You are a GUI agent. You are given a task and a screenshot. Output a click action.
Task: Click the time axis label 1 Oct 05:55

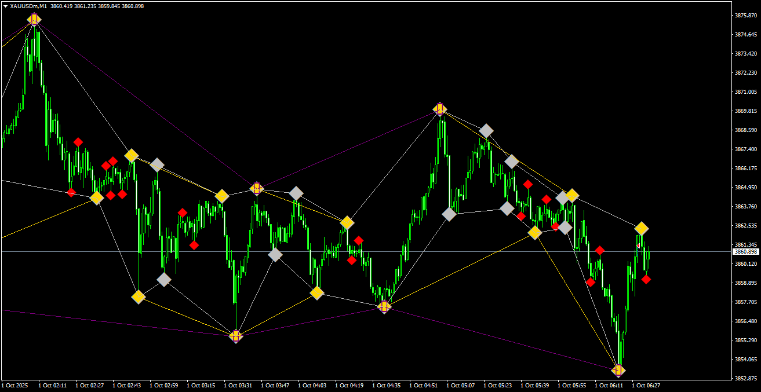point(572,385)
